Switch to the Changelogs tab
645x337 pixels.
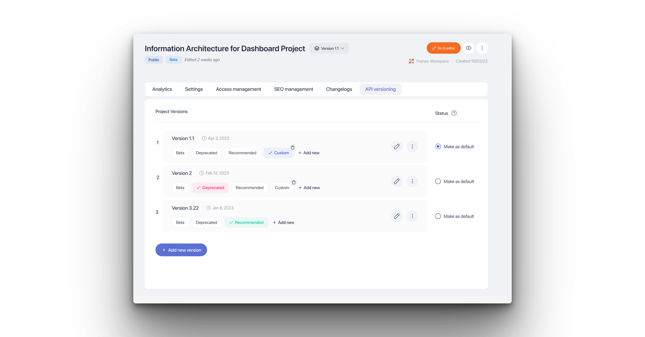339,89
